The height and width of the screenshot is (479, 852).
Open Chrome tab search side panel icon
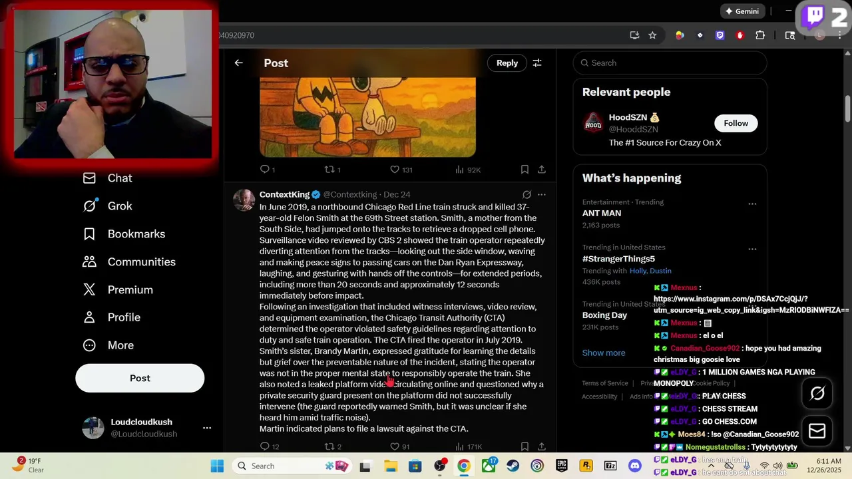pos(790,35)
